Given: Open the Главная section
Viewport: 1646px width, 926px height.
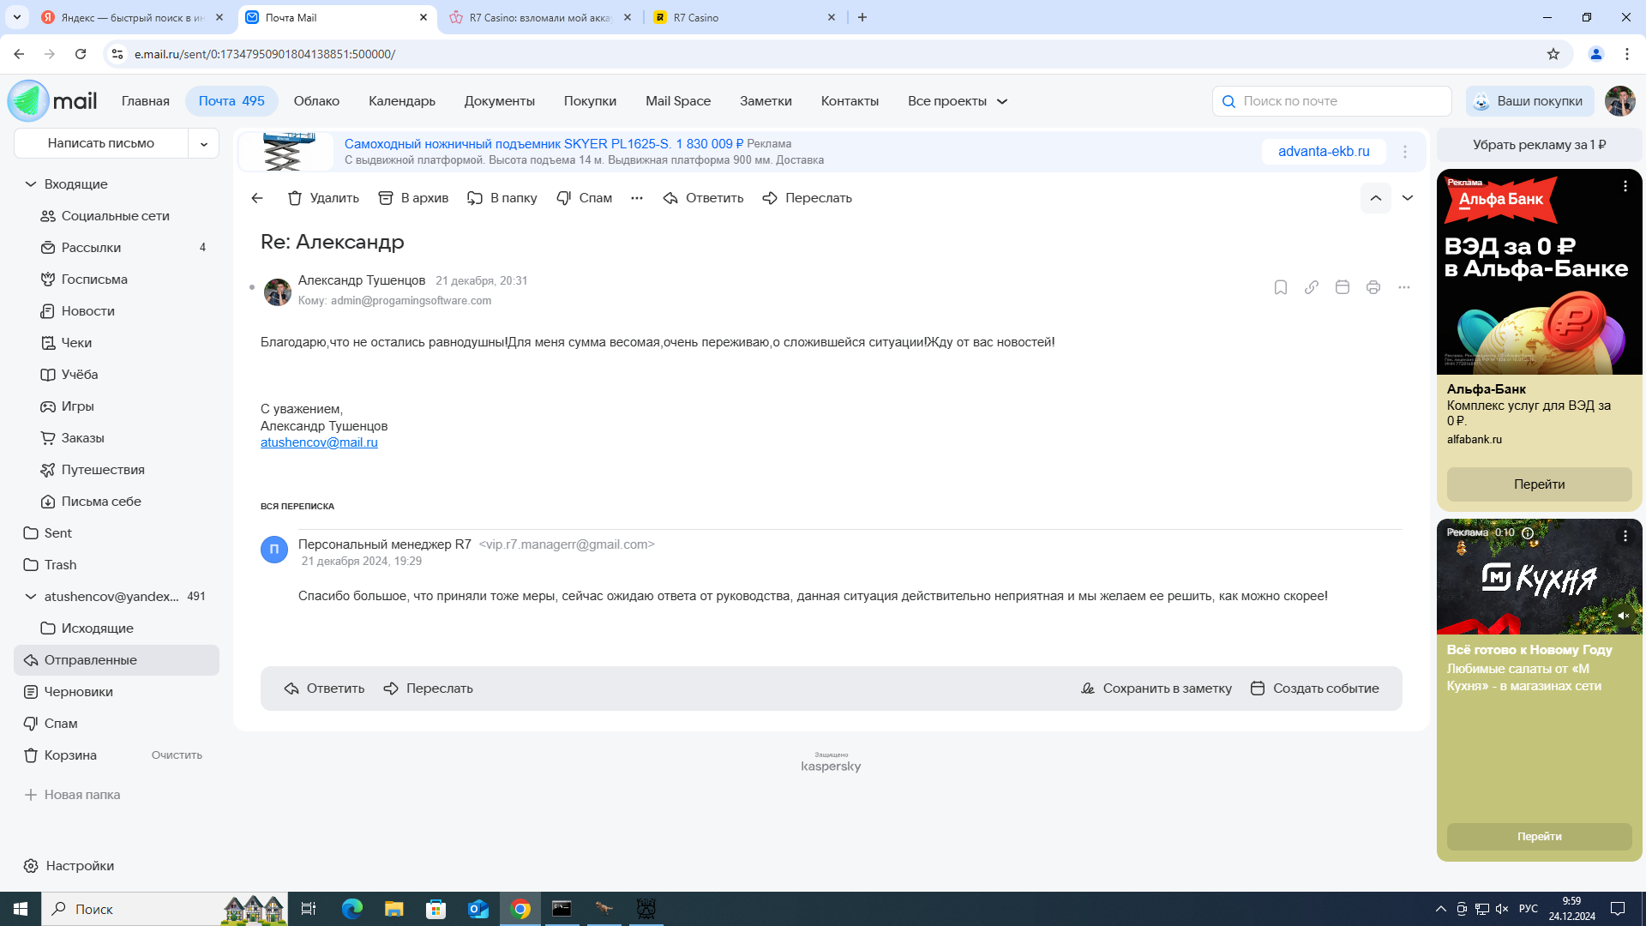Looking at the screenshot, I should (x=146, y=101).
